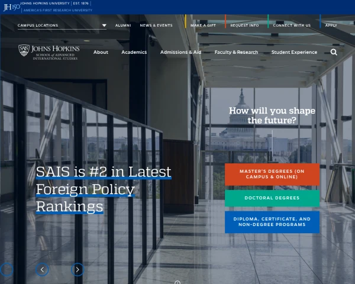Click America's First Research University tagline
355x284 pixels.
click(58, 10)
